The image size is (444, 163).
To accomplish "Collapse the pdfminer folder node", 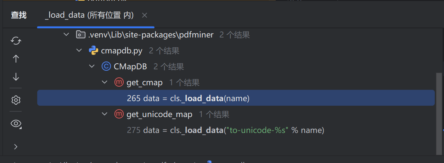I will tap(66, 35).
